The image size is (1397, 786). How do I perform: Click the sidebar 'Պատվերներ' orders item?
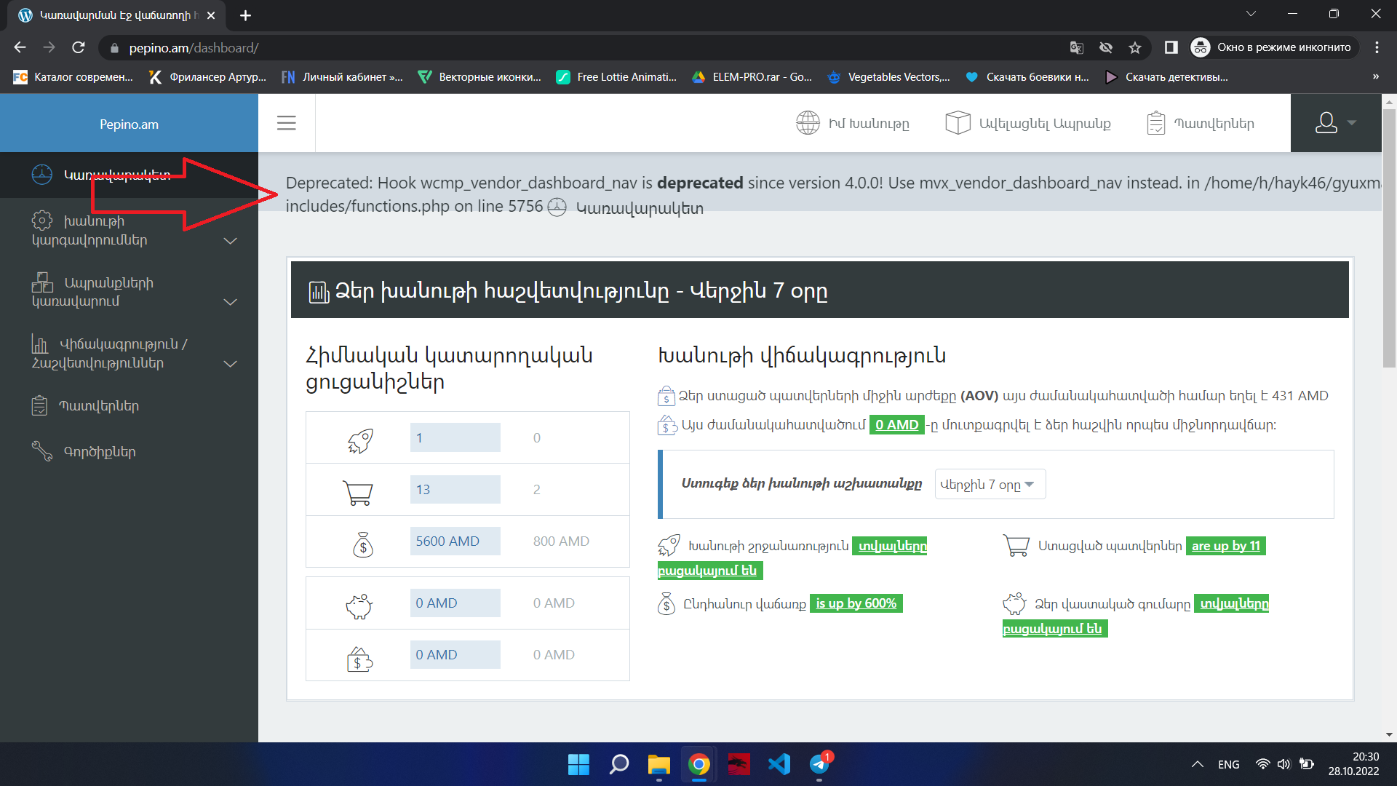click(x=98, y=405)
